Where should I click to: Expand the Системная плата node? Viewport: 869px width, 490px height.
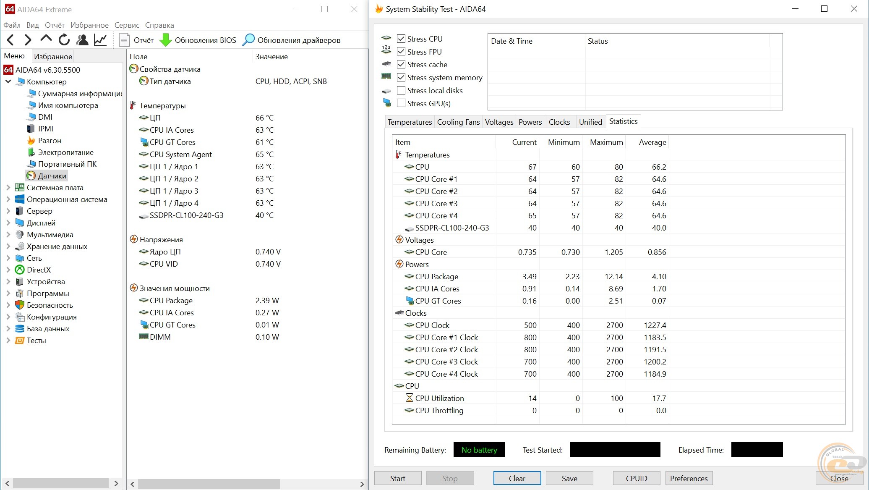coord(8,188)
